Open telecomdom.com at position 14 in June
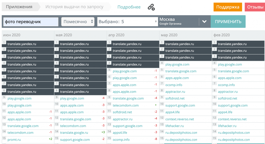This screenshot has height=144, width=265. click(20, 133)
